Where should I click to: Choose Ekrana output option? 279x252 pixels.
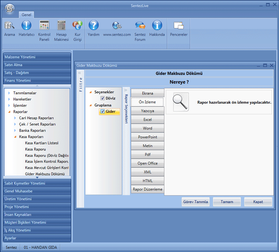pyautogui.click(x=147, y=93)
